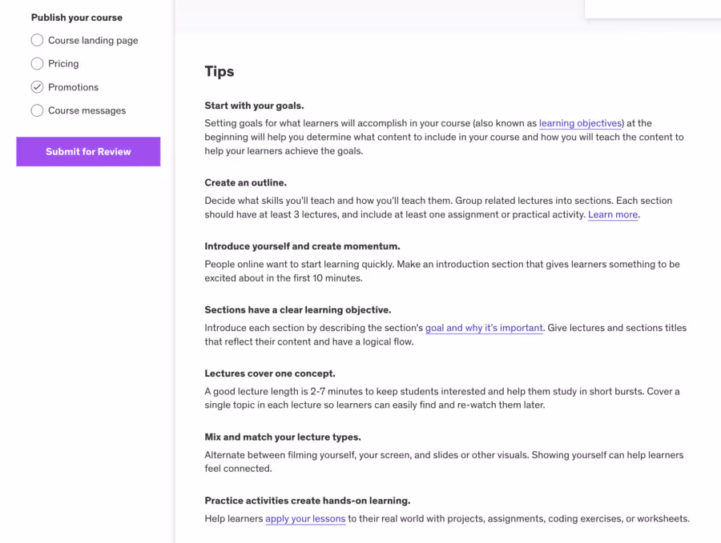Open the goal and why it's important link
The height and width of the screenshot is (543, 721).
(x=483, y=328)
